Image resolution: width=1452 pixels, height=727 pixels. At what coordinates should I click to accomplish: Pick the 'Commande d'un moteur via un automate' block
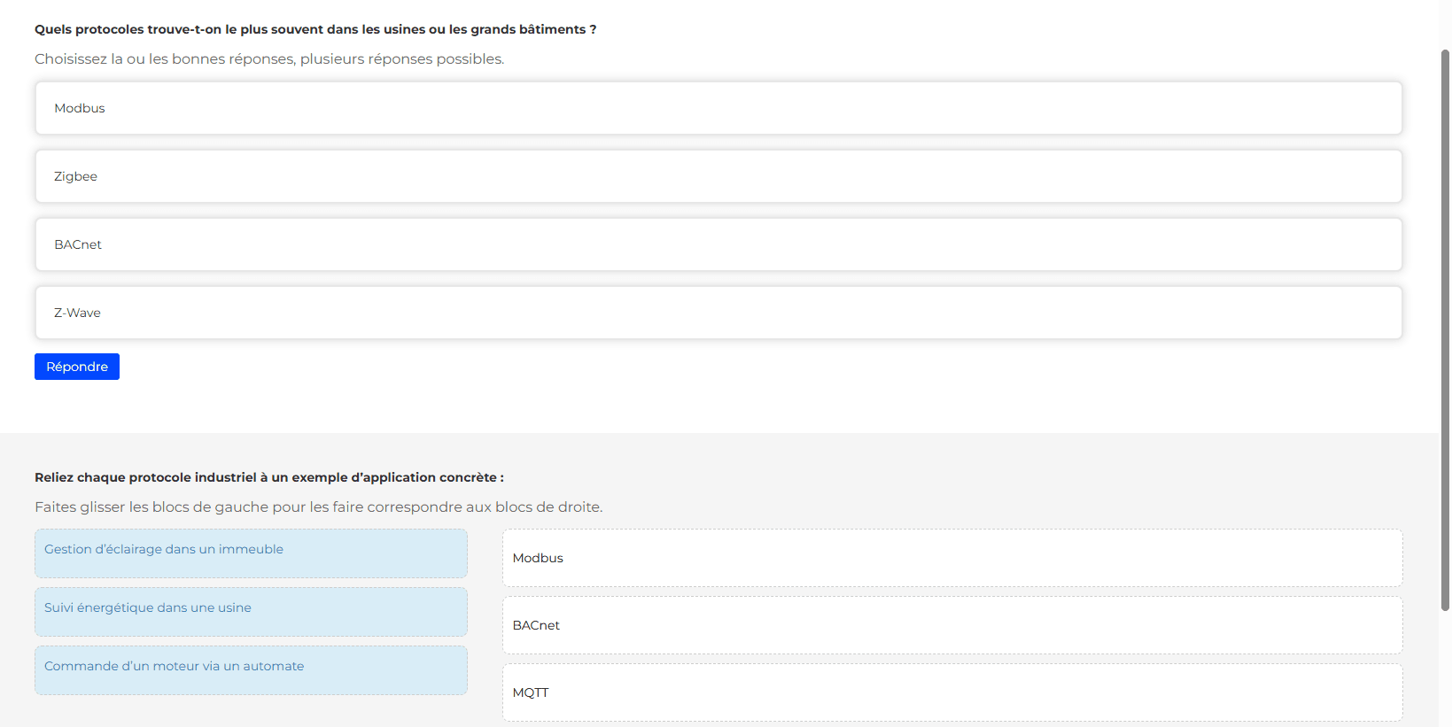coord(251,670)
